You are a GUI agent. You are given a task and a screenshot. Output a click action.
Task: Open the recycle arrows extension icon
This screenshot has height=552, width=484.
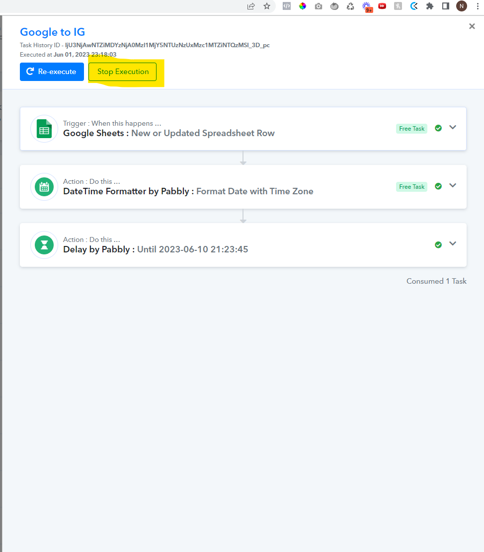350,6
